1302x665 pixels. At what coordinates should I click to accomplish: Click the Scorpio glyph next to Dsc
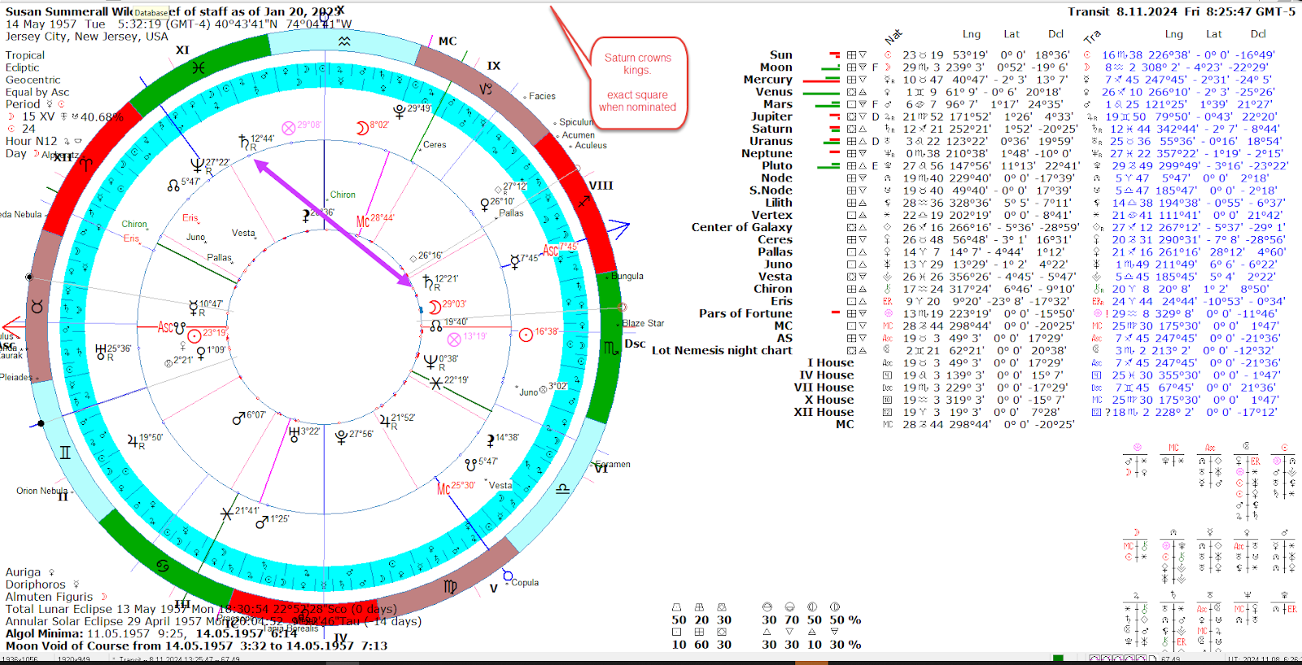point(611,348)
